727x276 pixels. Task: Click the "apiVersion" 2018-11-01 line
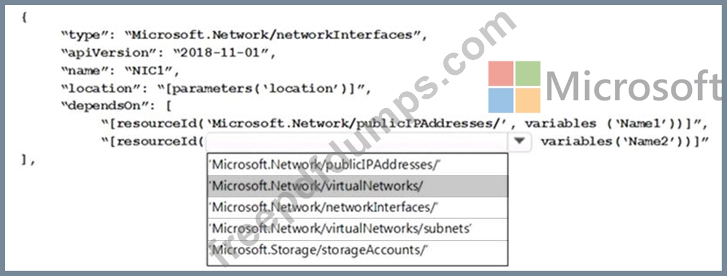click(169, 53)
